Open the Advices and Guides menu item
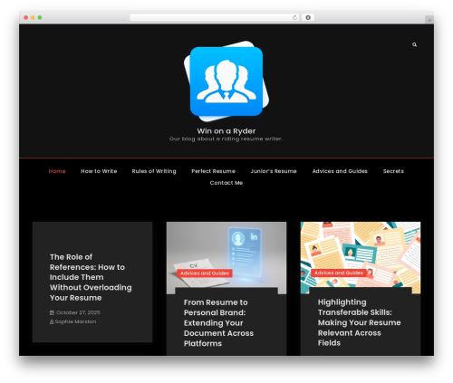Viewport: 453px width, 383px height. [x=340, y=171]
